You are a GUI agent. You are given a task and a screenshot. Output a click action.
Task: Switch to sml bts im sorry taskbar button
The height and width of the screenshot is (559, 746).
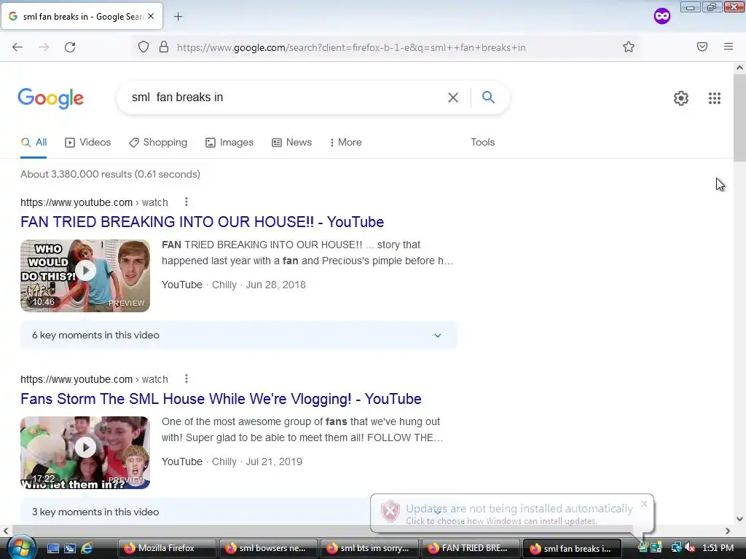tap(369, 548)
